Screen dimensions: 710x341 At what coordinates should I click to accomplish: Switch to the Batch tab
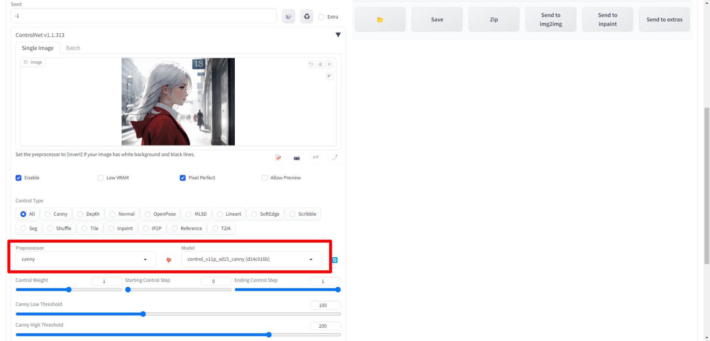click(x=73, y=48)
